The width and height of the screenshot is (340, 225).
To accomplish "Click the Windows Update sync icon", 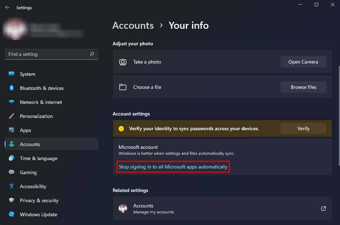I will click(x=12, y=214).
